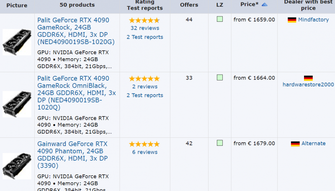This screenshot has width=335, height=191.
Task: Open 32 reviews link
Action: click(x=144, y=28)
